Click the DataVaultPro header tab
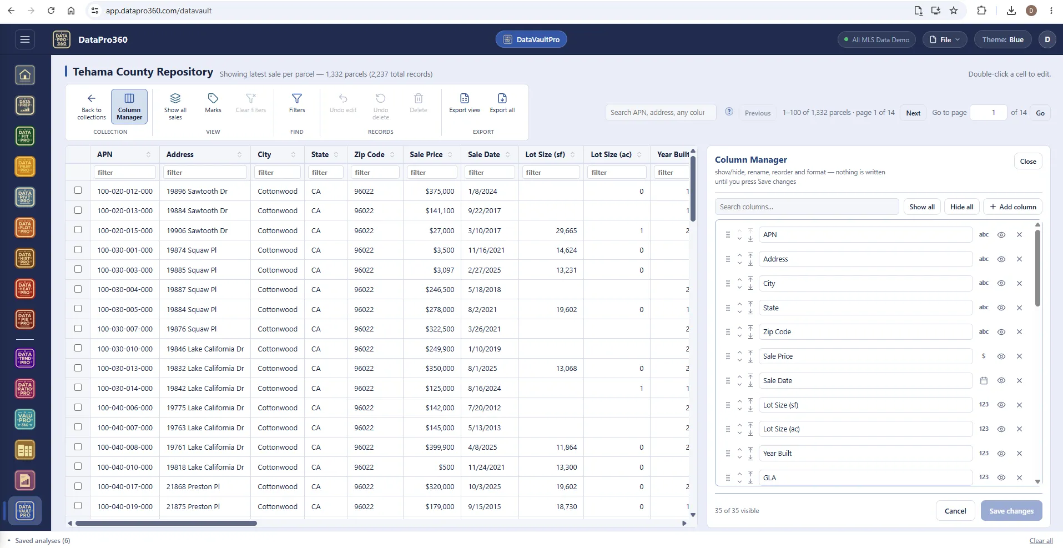This screenshot has width=1063, height=548. (x=531, y=39)
